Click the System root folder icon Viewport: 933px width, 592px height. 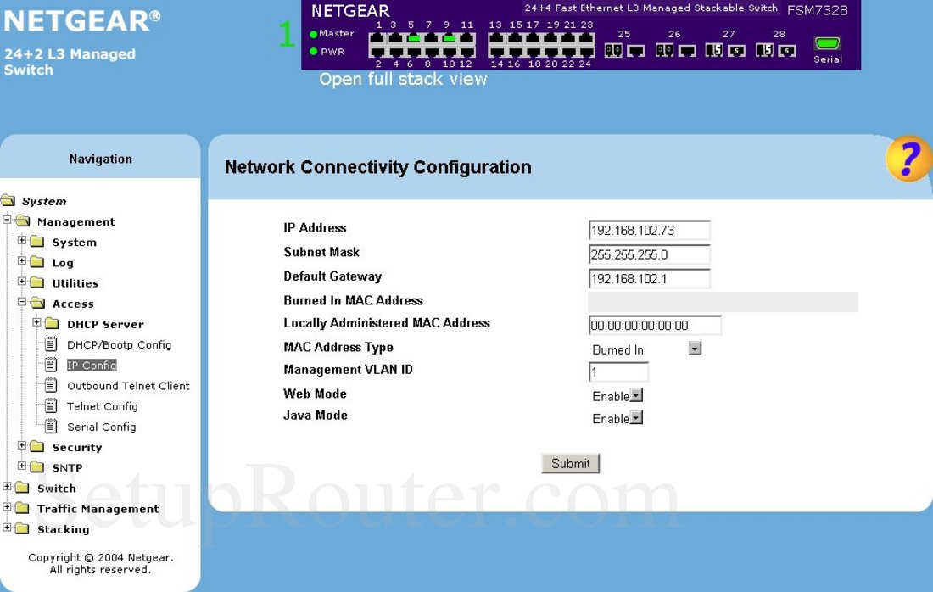click(8, 200)
